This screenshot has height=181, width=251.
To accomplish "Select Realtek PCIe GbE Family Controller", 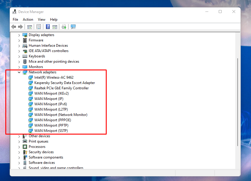I will click(x=61, y=88).
